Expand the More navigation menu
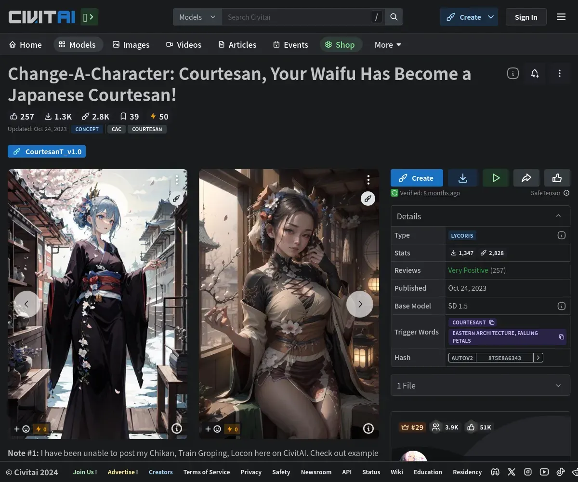 click(x=388, y=45)
